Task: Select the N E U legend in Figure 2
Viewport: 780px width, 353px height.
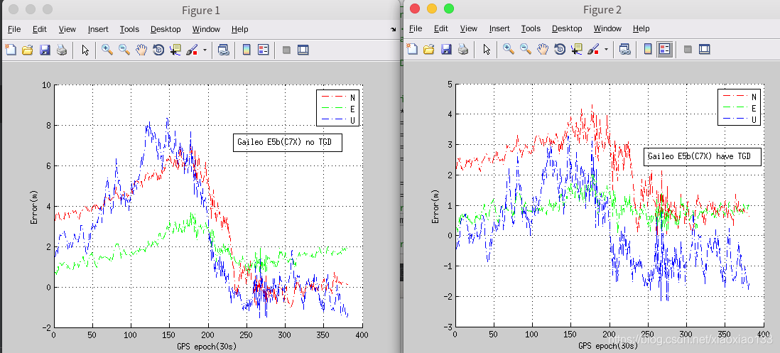Action: 739,107
